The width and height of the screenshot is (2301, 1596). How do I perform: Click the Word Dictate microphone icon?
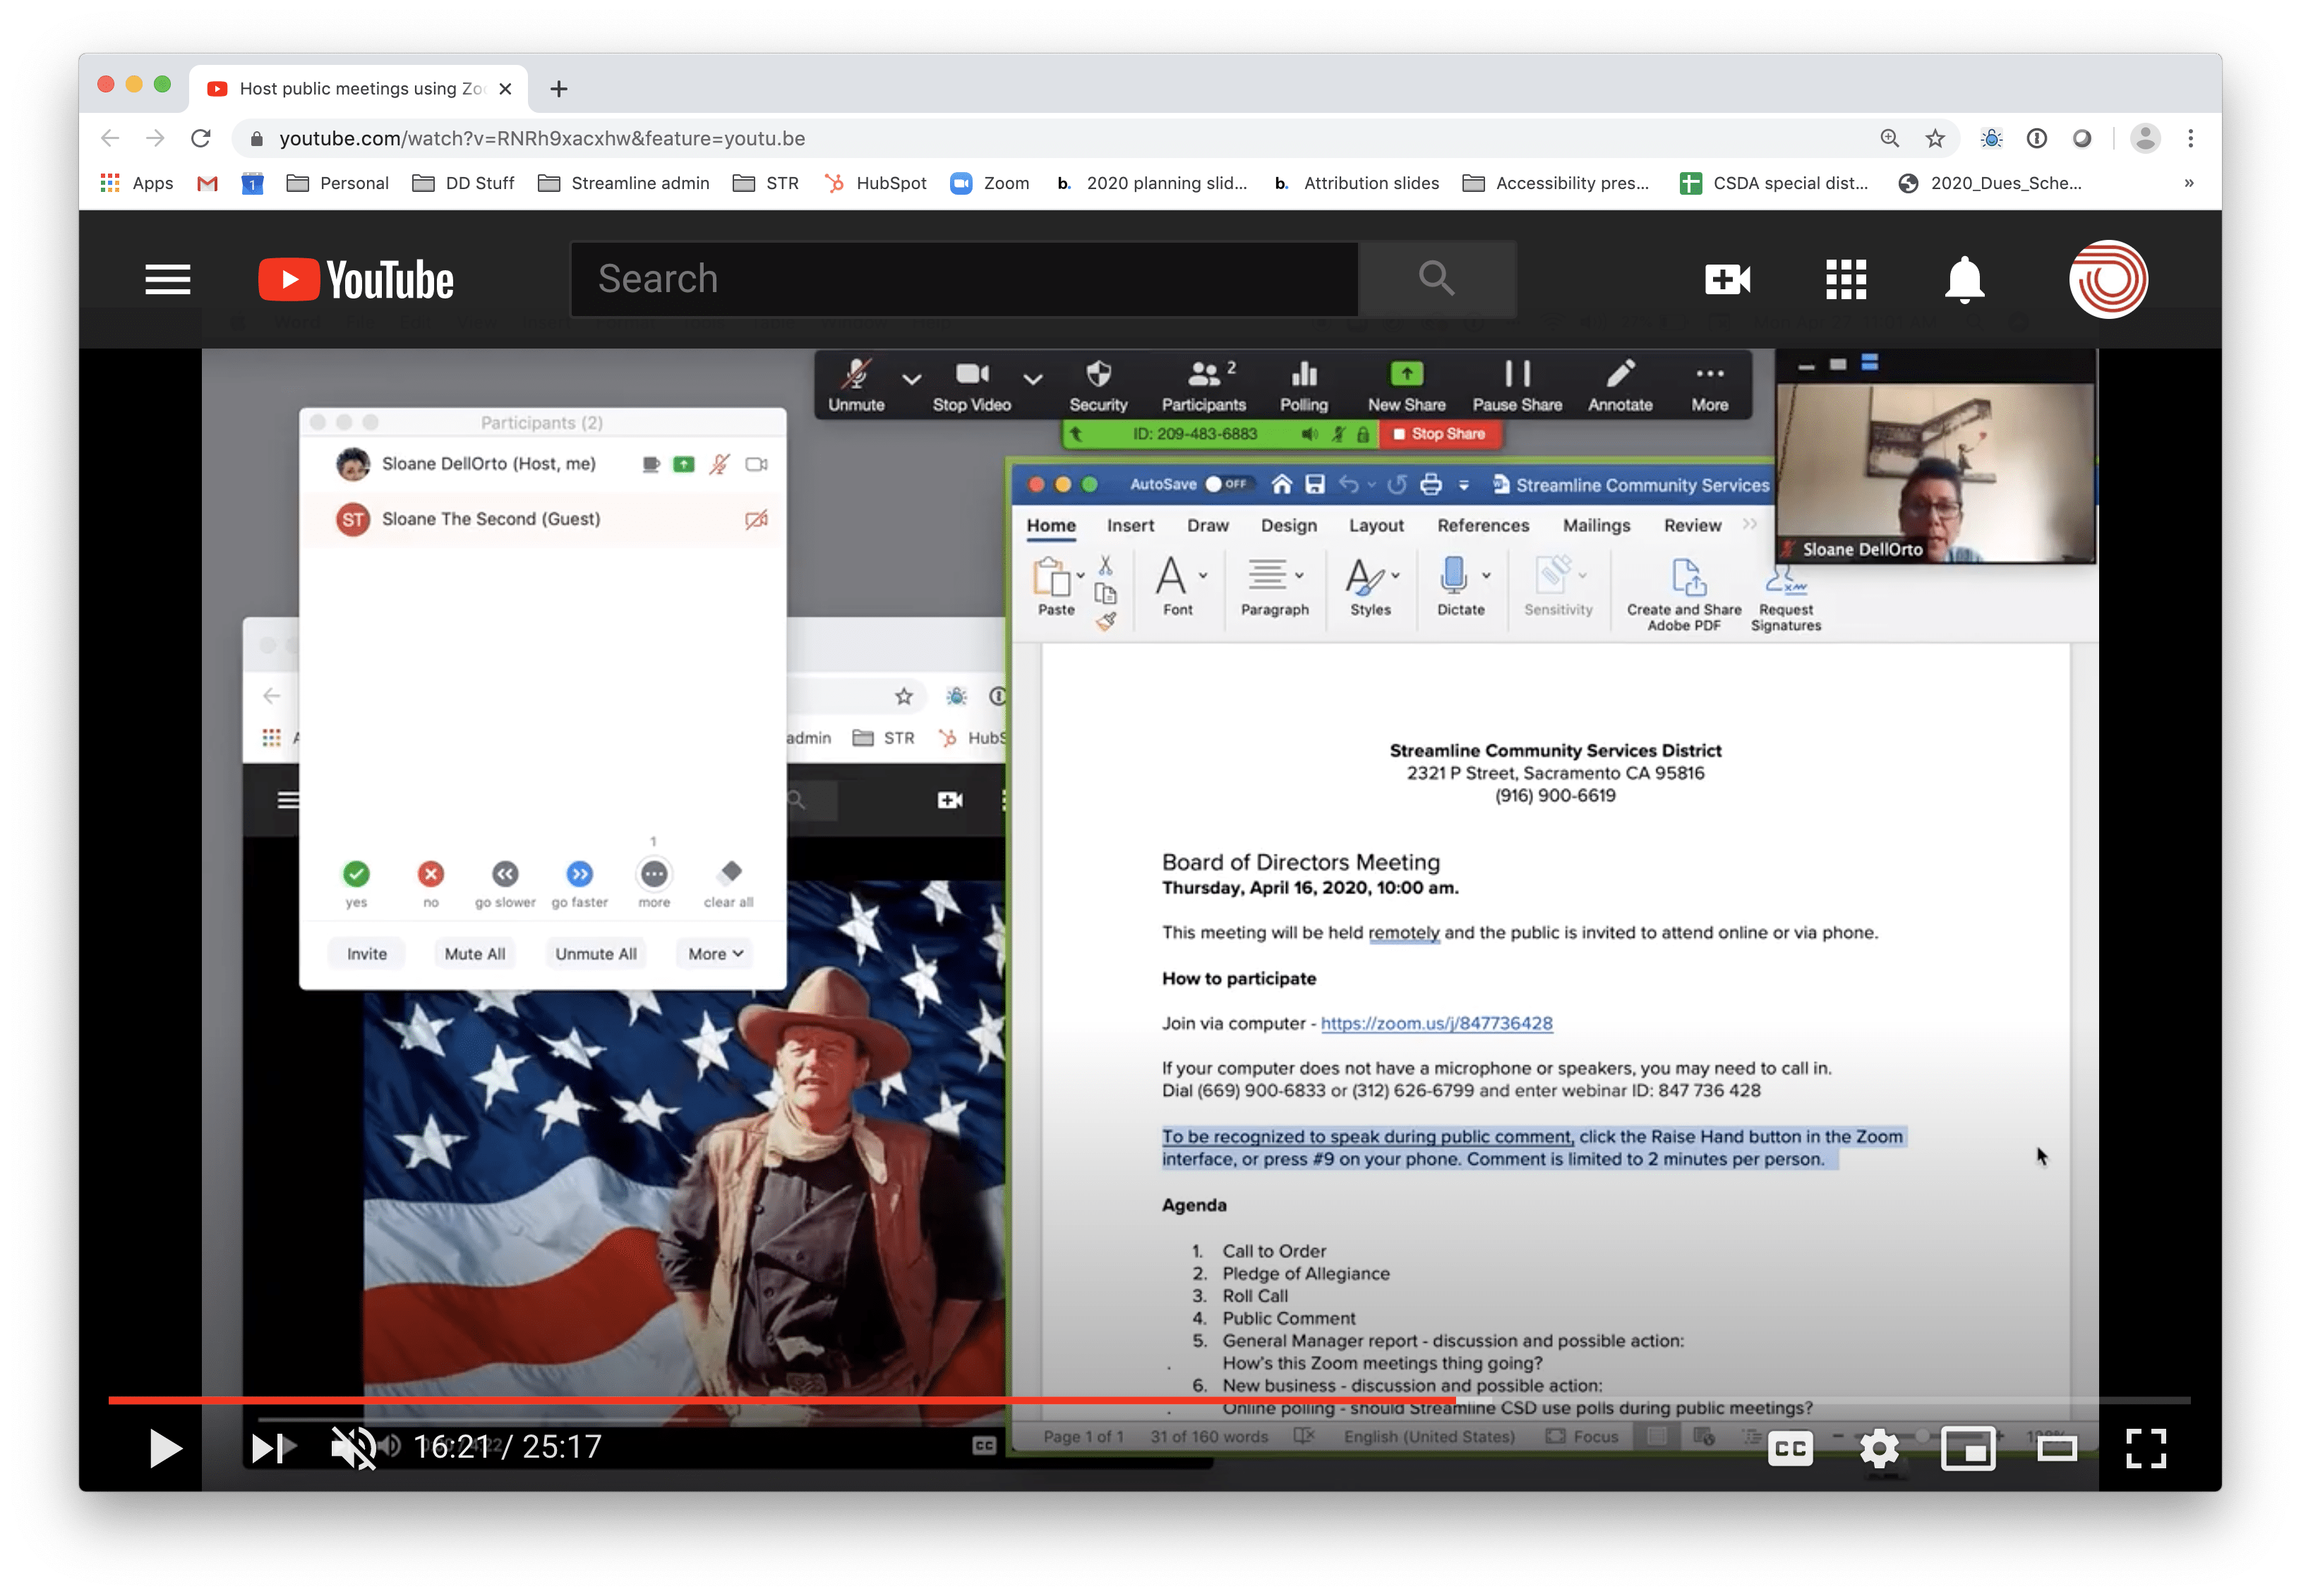click(1453, 576)
